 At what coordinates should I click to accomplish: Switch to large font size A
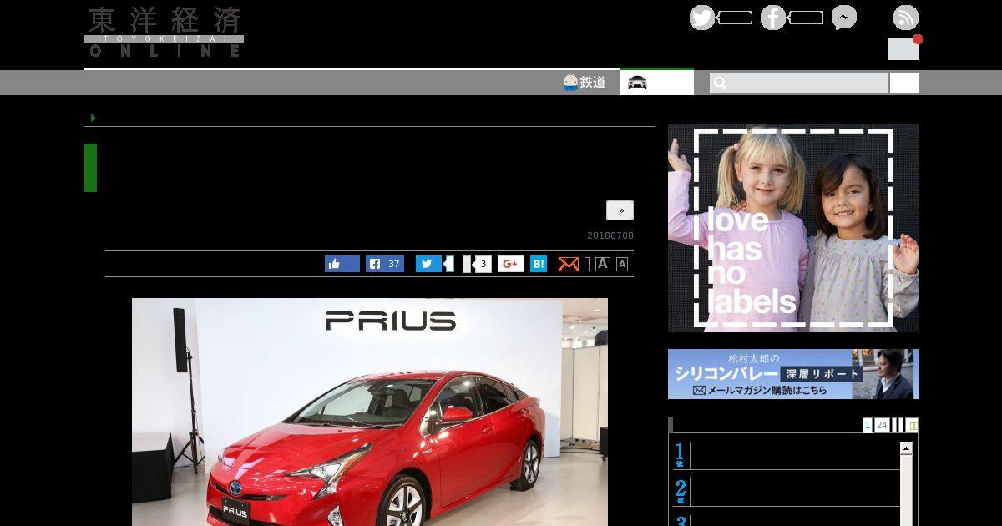[602, 264]
